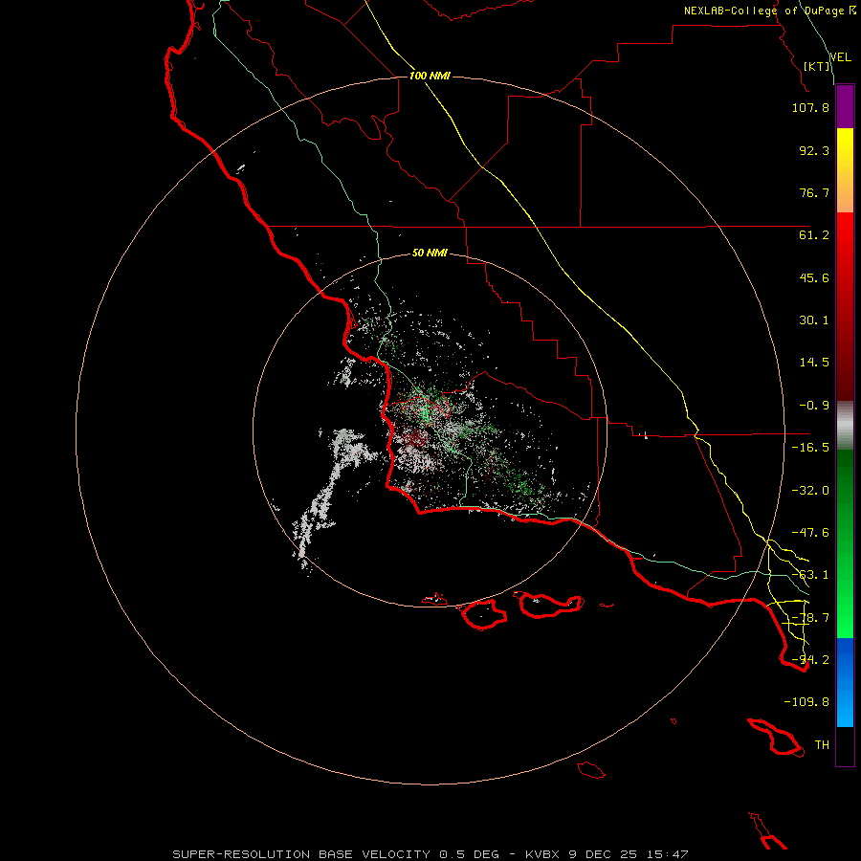The height and width of the screenshot is (861, 861).
Task: Select the 76.7 scale label
Action: [x=814, y=192]
